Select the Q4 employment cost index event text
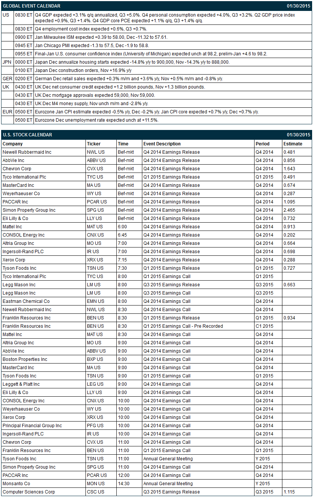 (x=91, y=29)
